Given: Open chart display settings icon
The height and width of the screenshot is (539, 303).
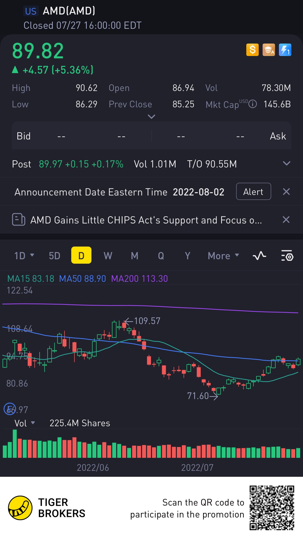Looking at the screenshot, I should pos(287,256).
